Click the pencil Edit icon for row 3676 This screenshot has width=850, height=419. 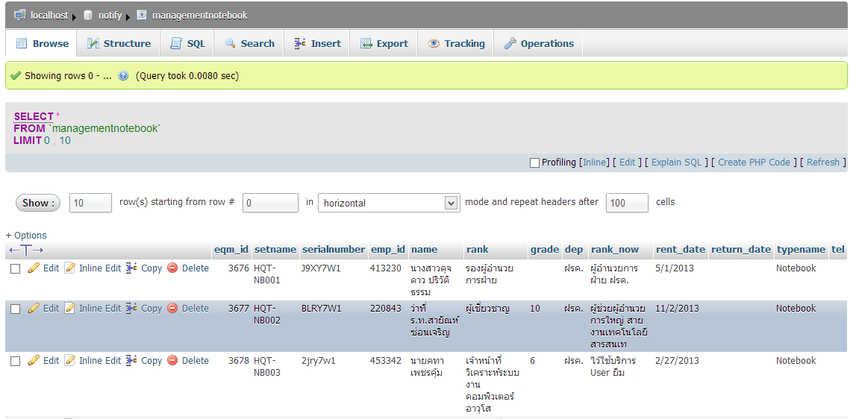pos(34,268)
